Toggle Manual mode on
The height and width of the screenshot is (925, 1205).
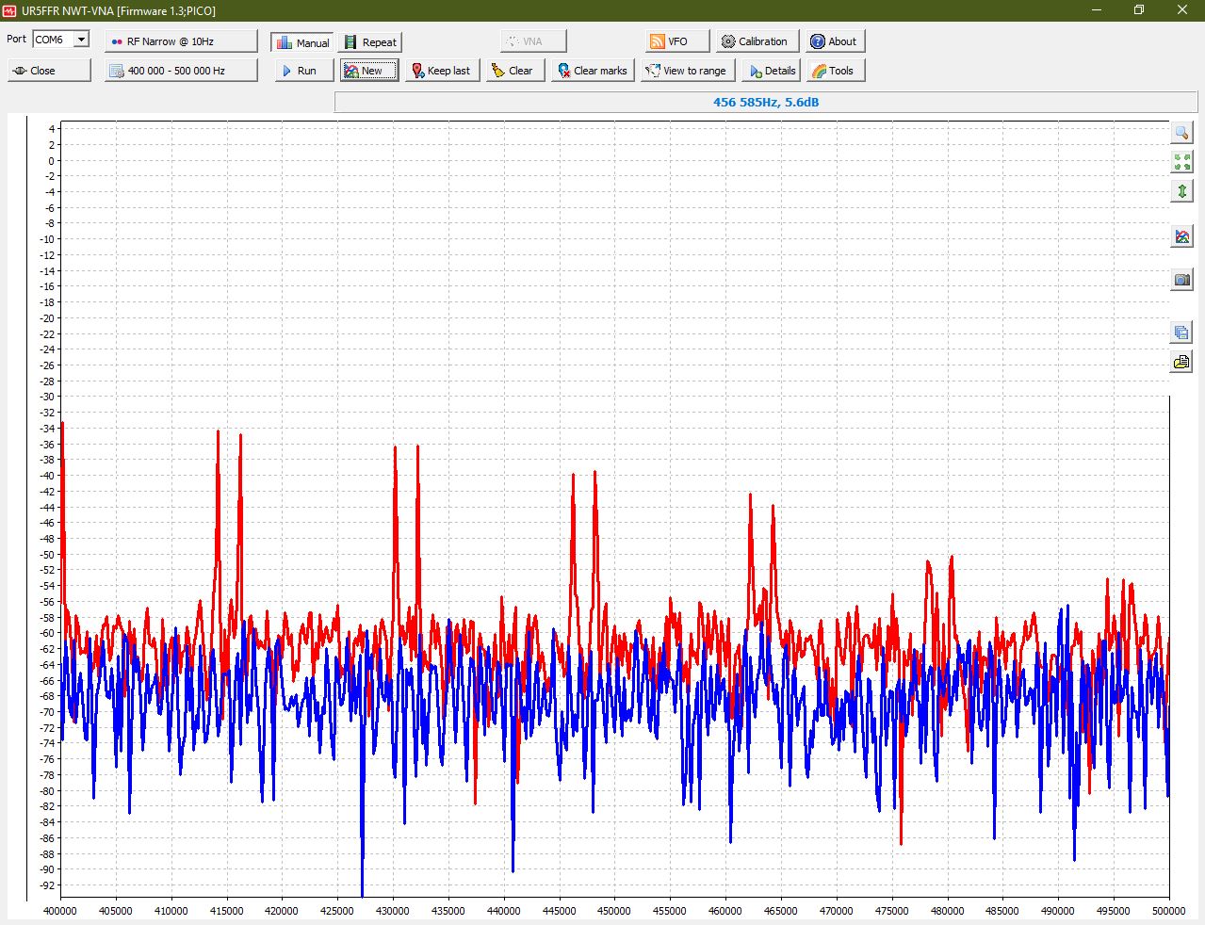pos(302,42)
